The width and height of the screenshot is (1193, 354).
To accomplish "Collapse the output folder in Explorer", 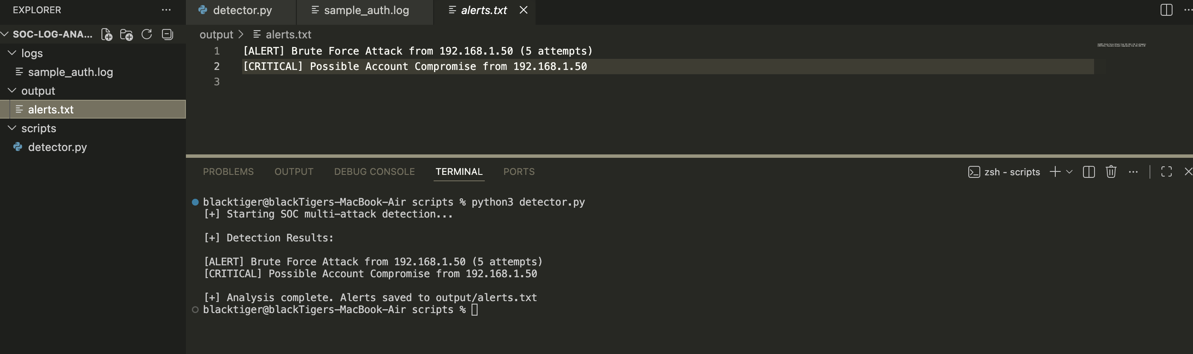I will pos(12,91).
